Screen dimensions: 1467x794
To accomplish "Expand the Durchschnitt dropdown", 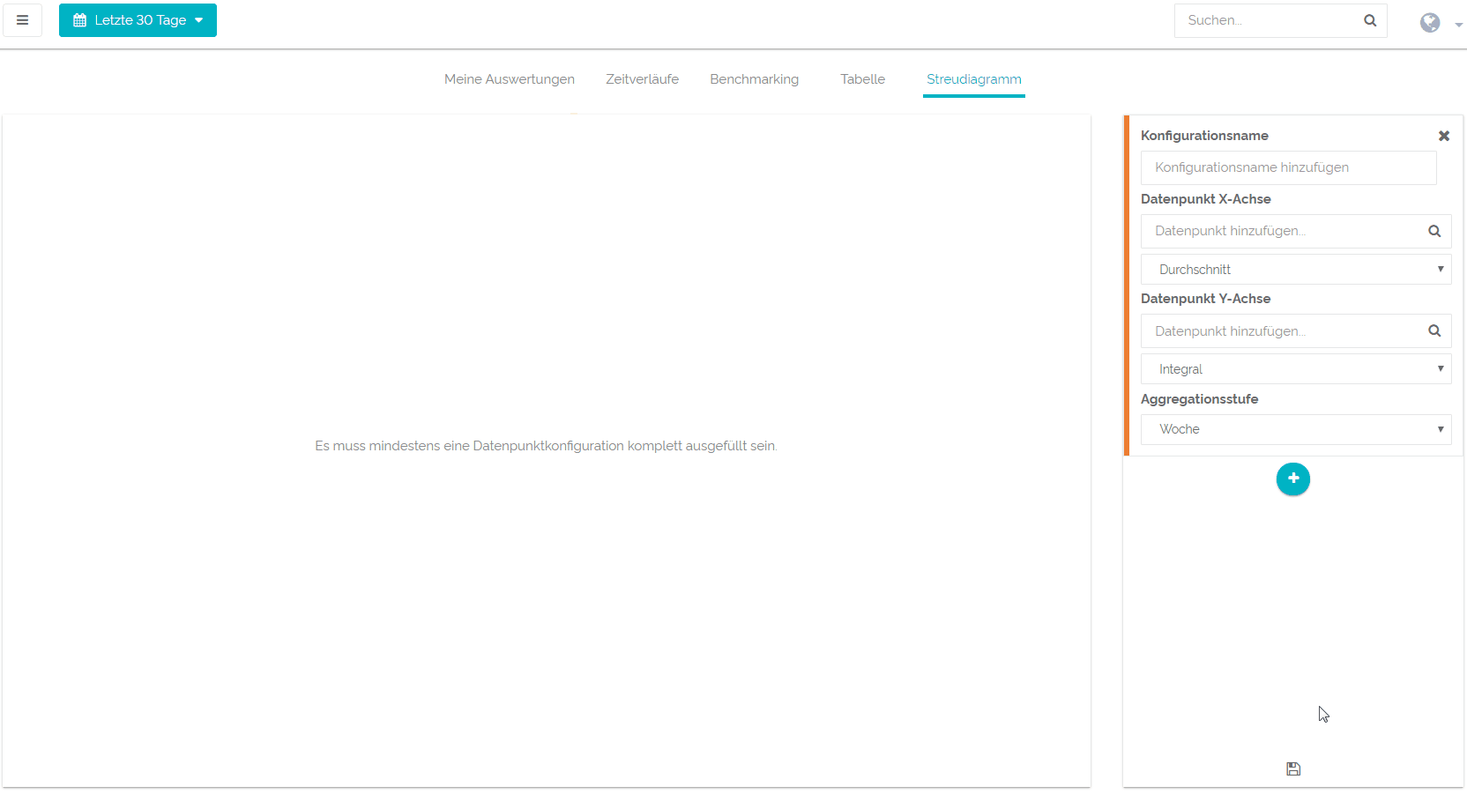I will (x=1295, y=270).
